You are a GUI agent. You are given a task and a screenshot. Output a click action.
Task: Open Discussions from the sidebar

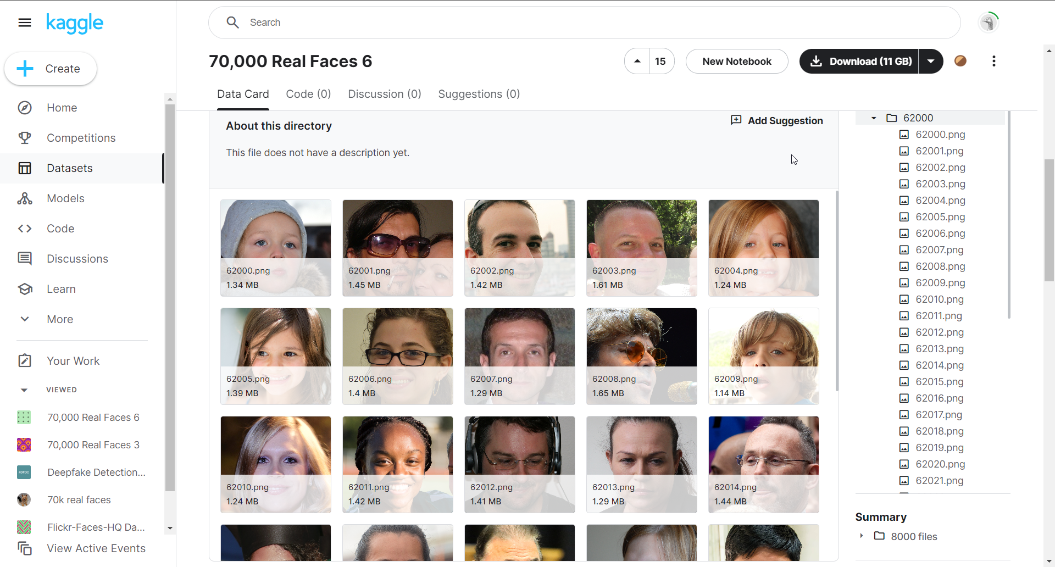[77, 259]
